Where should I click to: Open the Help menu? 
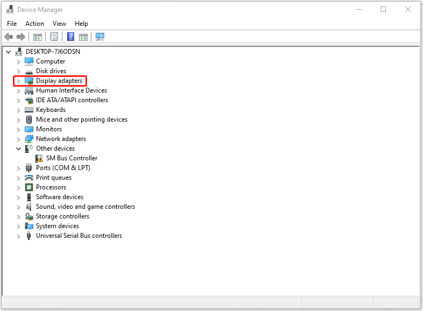(x=81, y=24)
